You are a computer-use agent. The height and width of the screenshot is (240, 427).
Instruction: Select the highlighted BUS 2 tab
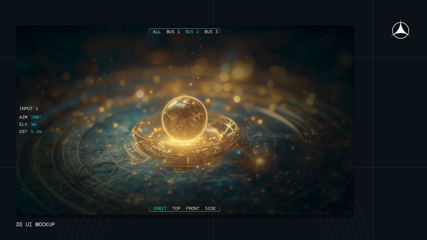click(x=192, y=32)
